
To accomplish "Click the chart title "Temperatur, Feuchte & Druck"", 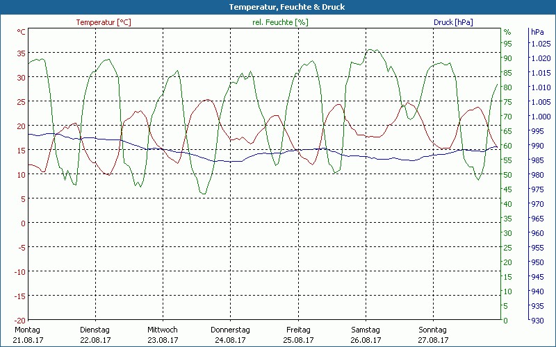I will pos(287,7).
